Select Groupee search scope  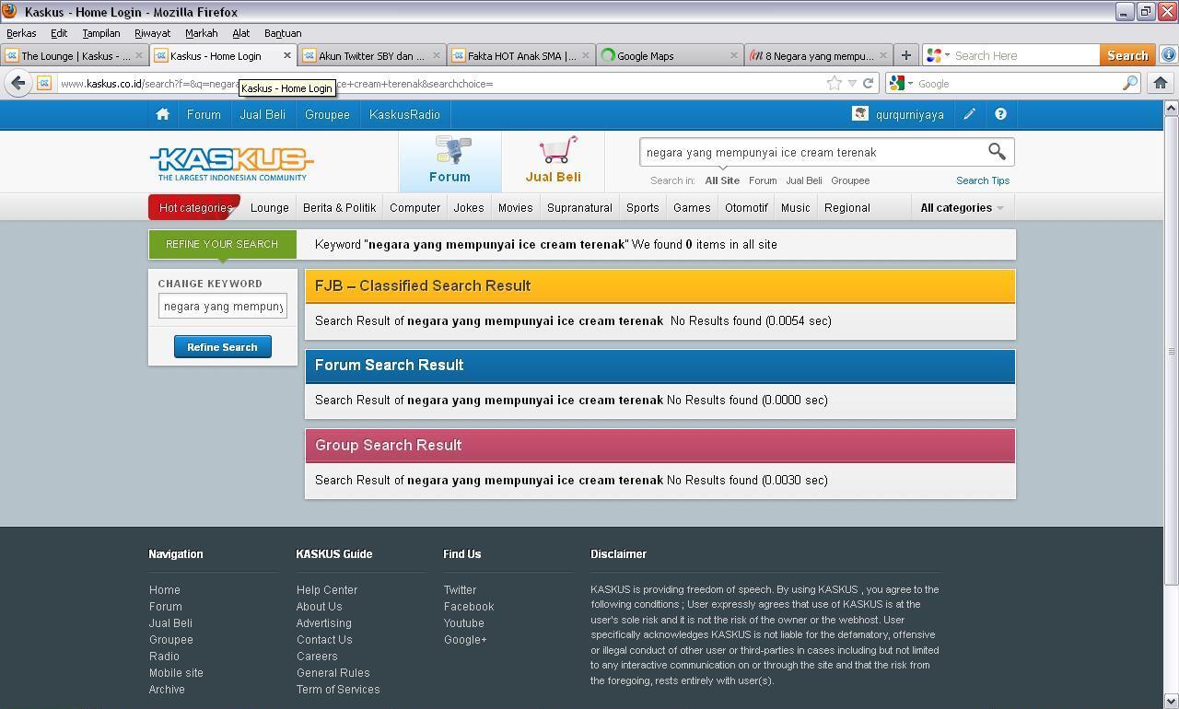tap(850, 180)
